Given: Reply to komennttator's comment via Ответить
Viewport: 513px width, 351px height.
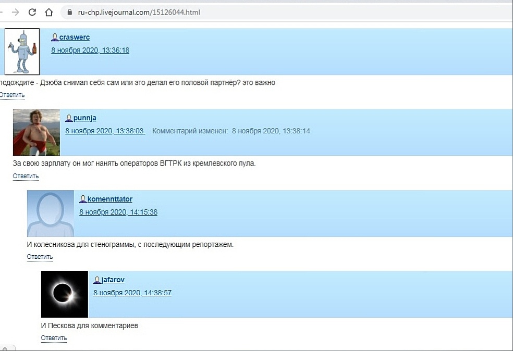Looking at the screenshot, I should pos(40,257).
